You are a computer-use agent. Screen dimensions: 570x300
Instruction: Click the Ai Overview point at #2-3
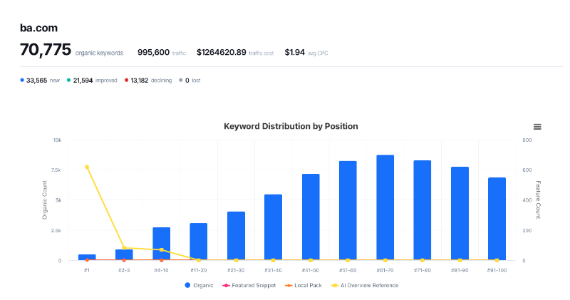124,248
